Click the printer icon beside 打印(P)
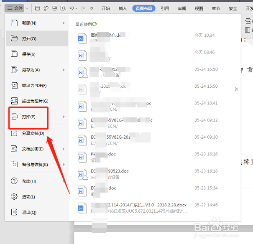253x244 pixels. tap(14, 117)
